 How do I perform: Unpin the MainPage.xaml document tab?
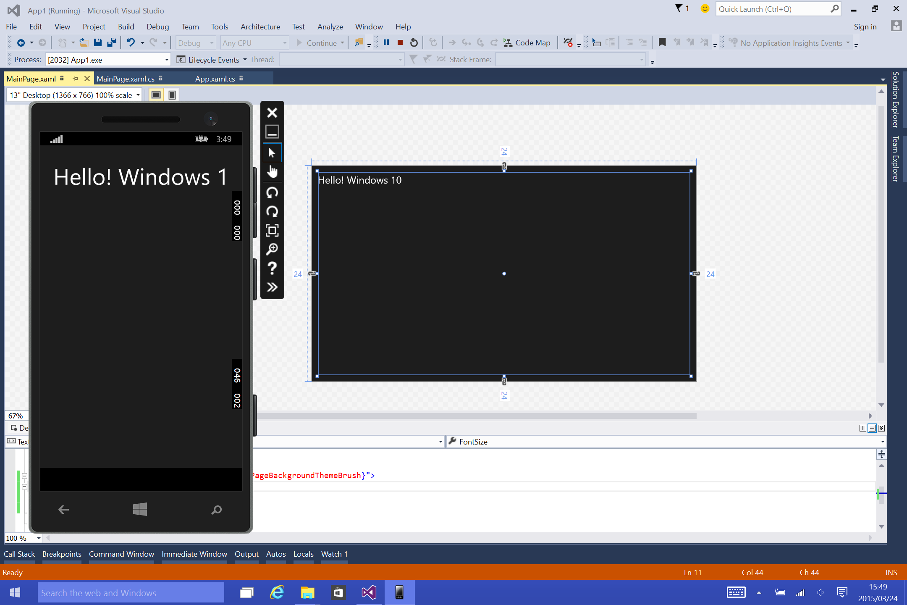tap(76, 79)
